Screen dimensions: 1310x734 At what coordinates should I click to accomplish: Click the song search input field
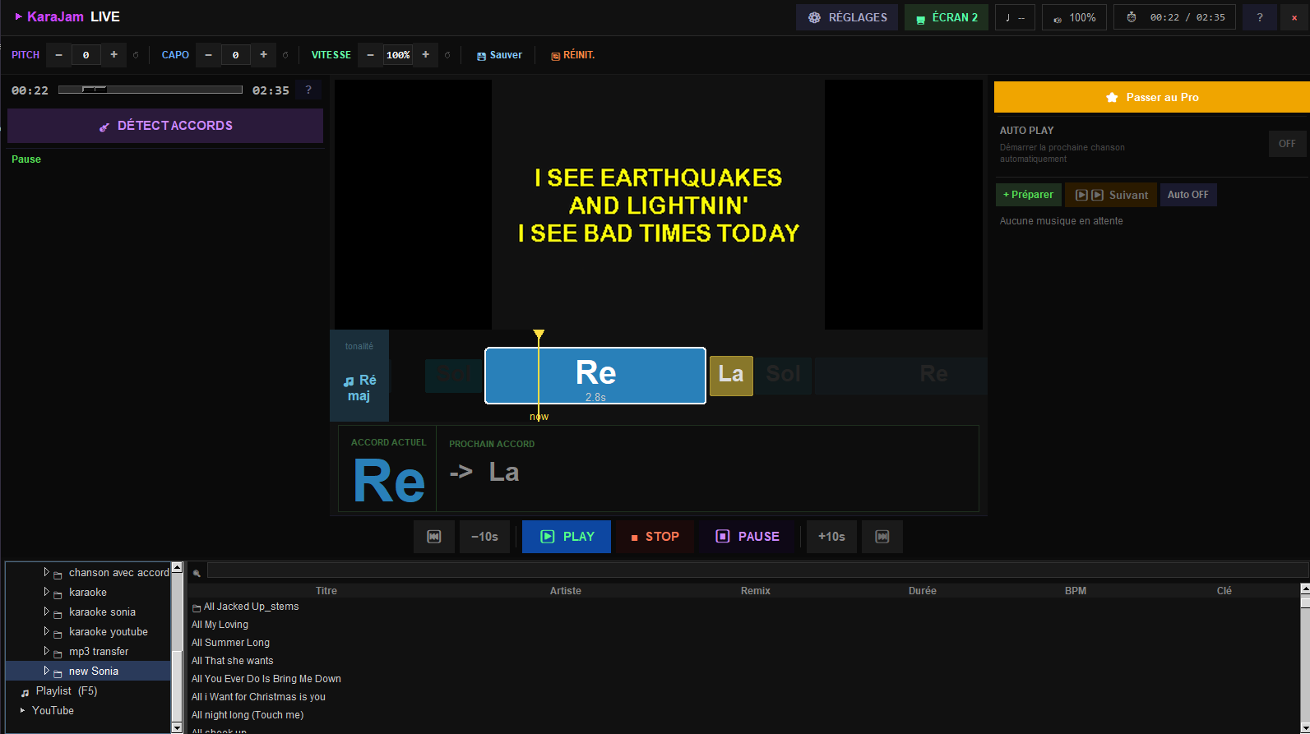click(x=757, y=571)
